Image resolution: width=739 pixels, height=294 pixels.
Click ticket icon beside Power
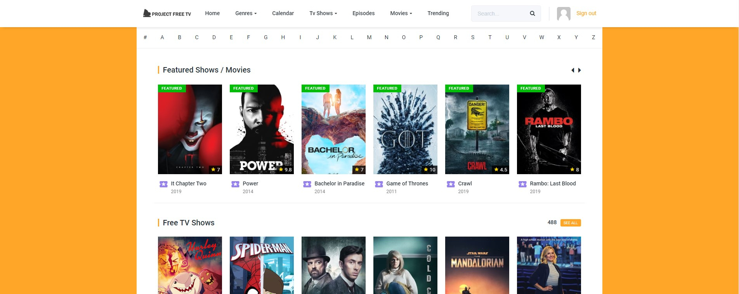point(235,184)
